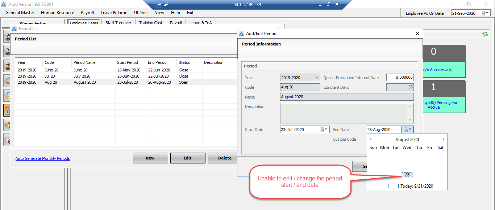
Task: Click the Auto Generate Monthly Periods link
Action: 42,158
